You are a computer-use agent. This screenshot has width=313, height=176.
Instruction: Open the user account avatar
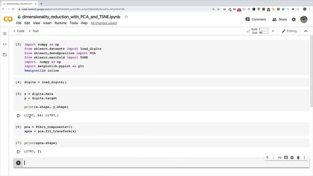point(304,20)
